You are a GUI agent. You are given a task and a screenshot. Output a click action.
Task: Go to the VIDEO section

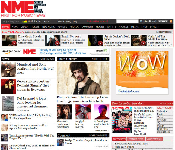tap(24, 27)
